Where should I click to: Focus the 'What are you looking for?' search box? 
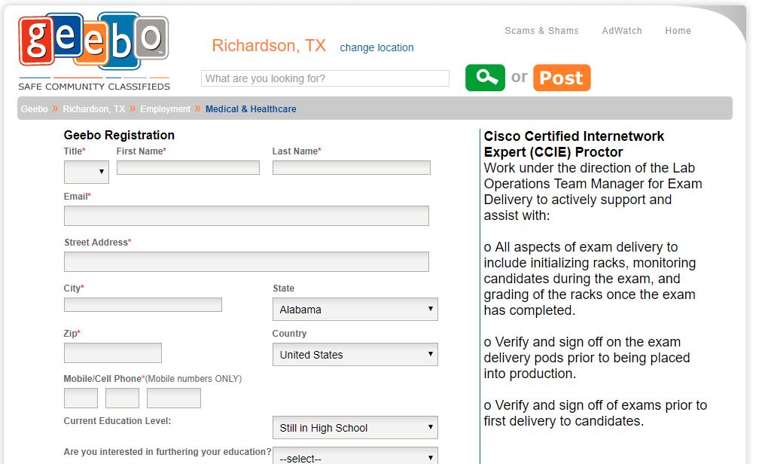click(325, 78)
